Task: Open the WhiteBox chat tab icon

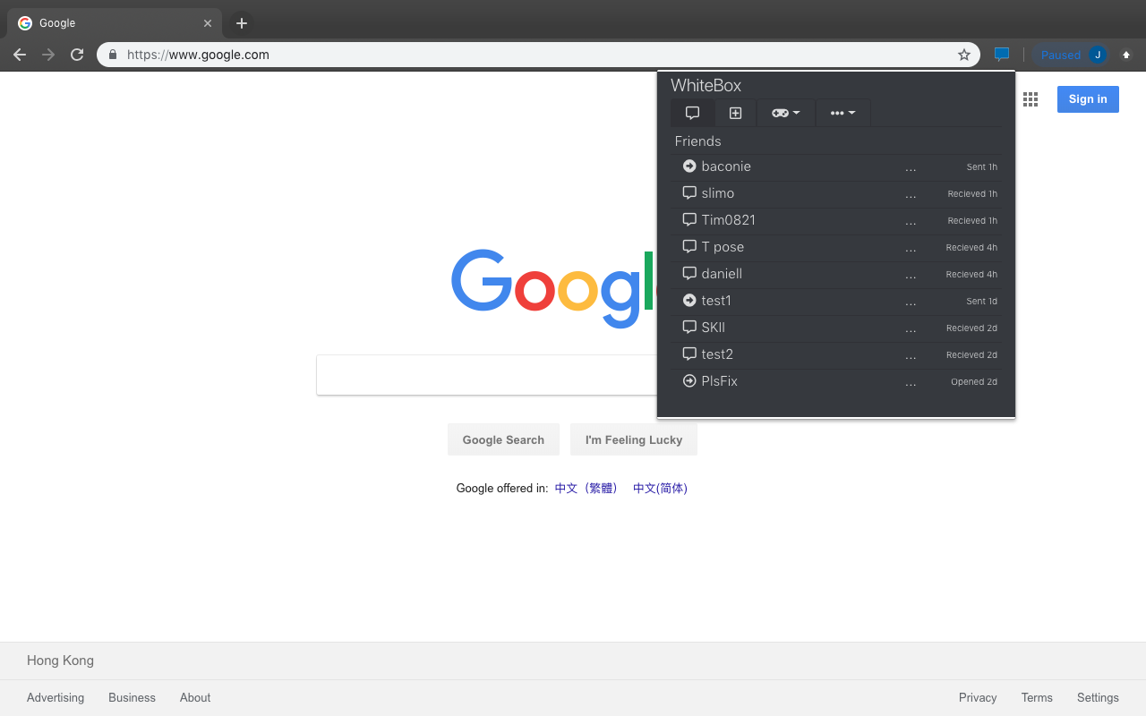Action: 692,113
